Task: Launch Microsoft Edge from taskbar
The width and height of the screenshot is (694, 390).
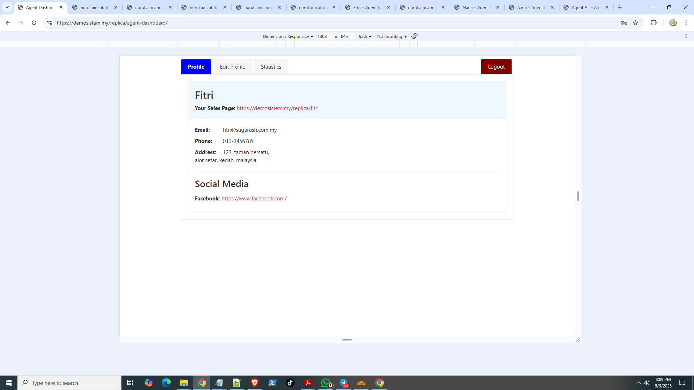Action: (x=166, y=383)
